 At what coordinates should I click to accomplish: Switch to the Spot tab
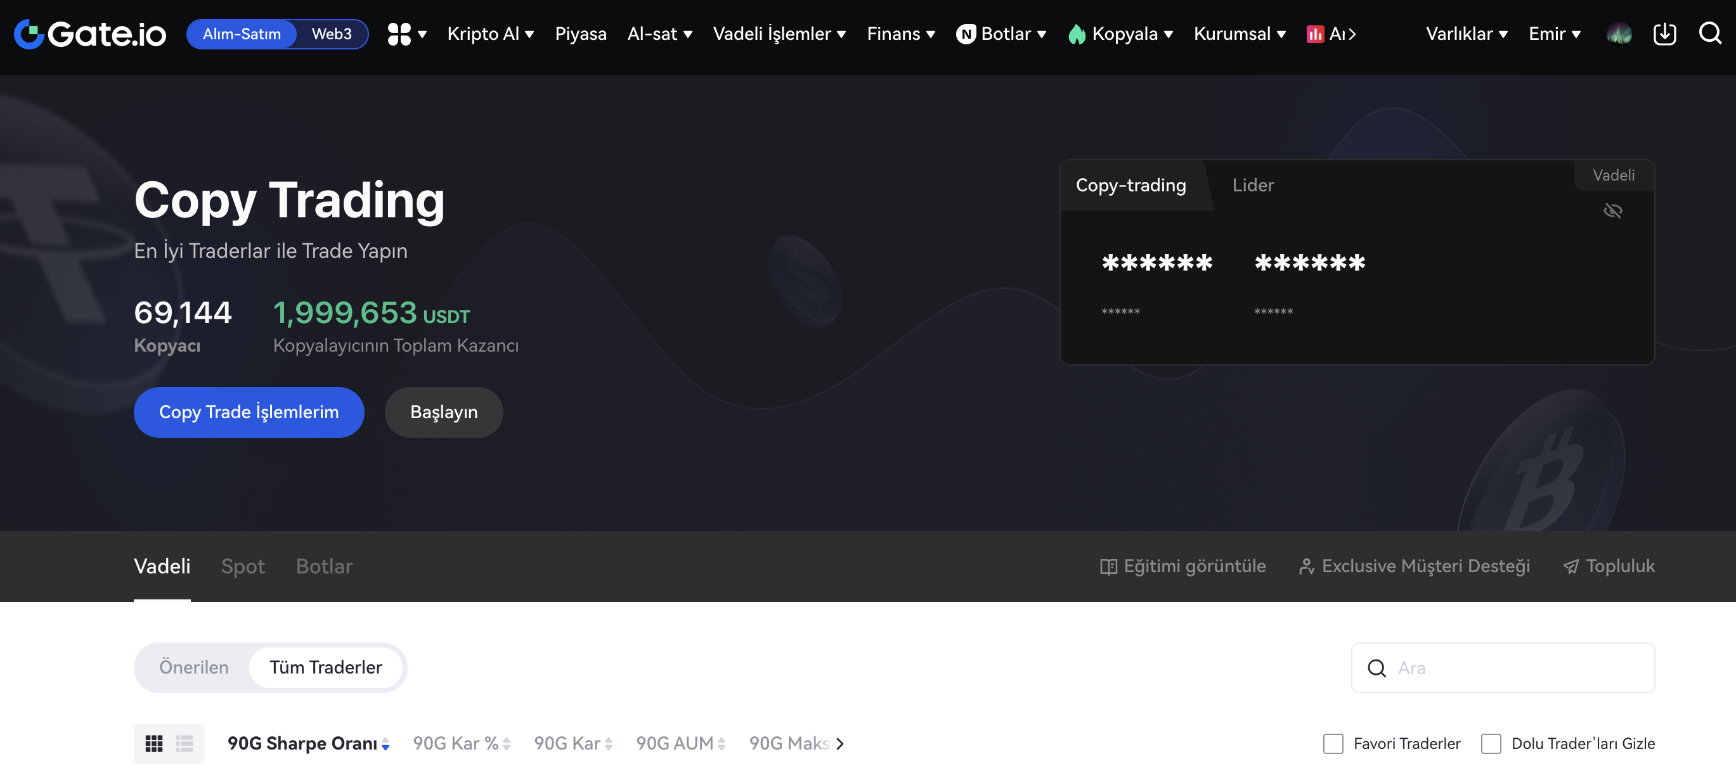coord(243,566)
